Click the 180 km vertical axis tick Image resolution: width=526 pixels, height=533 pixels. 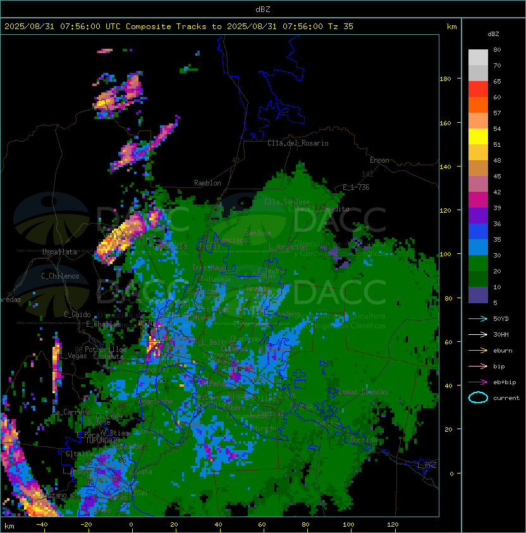[445, 79]
